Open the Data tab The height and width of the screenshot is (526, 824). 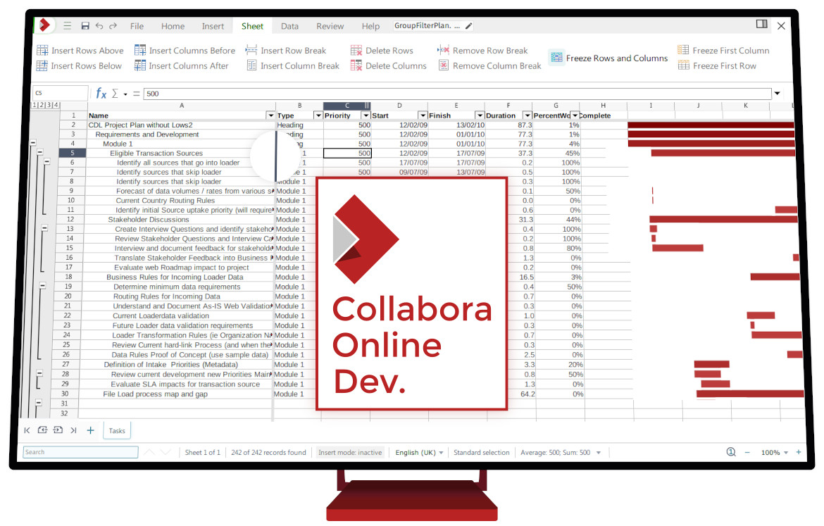[289, 26]
